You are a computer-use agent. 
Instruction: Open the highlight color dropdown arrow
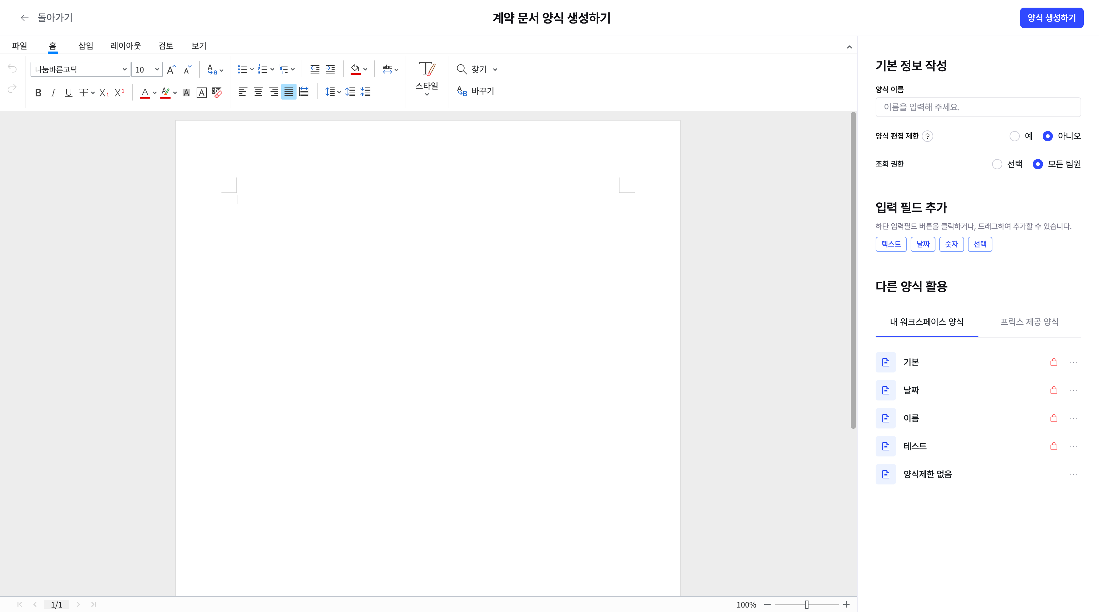pyautogui.click(x=175, y=93)
